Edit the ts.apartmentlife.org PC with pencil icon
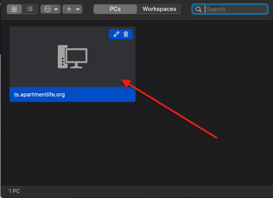This screenshot has width=273, height=198. [116, 34]
